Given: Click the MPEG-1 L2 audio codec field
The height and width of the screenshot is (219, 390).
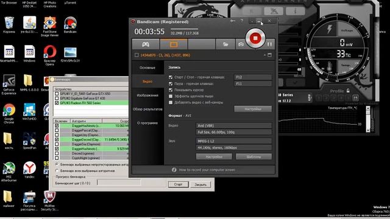Looking at the screenshot, I should tap(234, 141).
